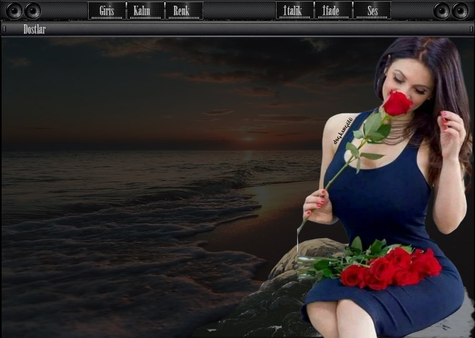Viewport: 475px width, 338px height.
Task: Open the Renk color picker
Action: pyautogui.click(x=184, y=11)
